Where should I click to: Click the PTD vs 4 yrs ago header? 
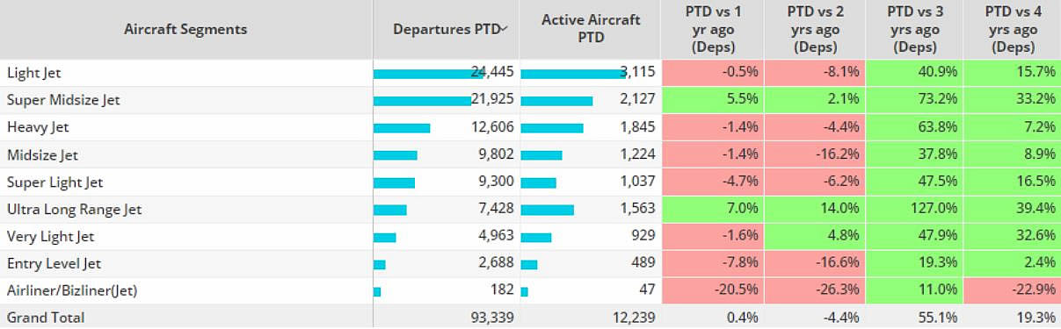[1012, 30]
